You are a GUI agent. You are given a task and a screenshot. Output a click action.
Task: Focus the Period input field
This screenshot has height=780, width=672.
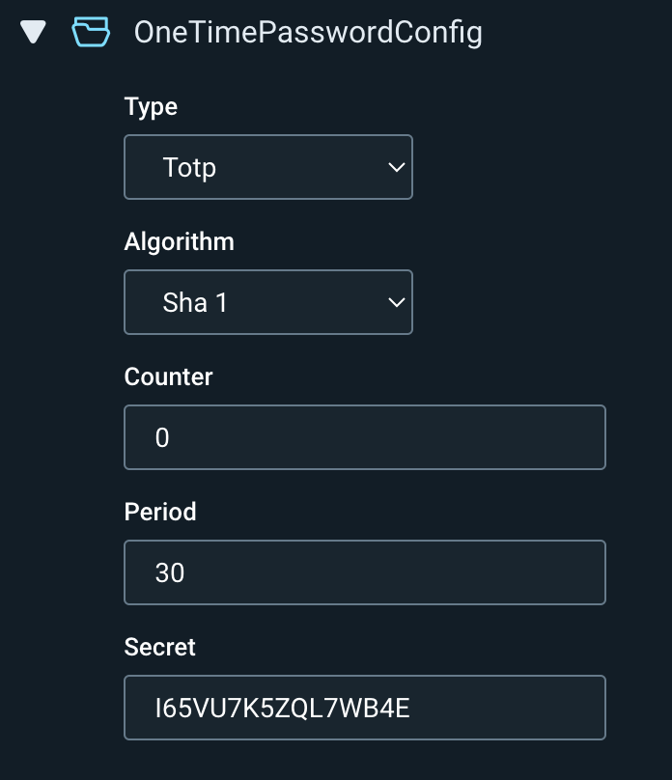(x=365, y=572)
